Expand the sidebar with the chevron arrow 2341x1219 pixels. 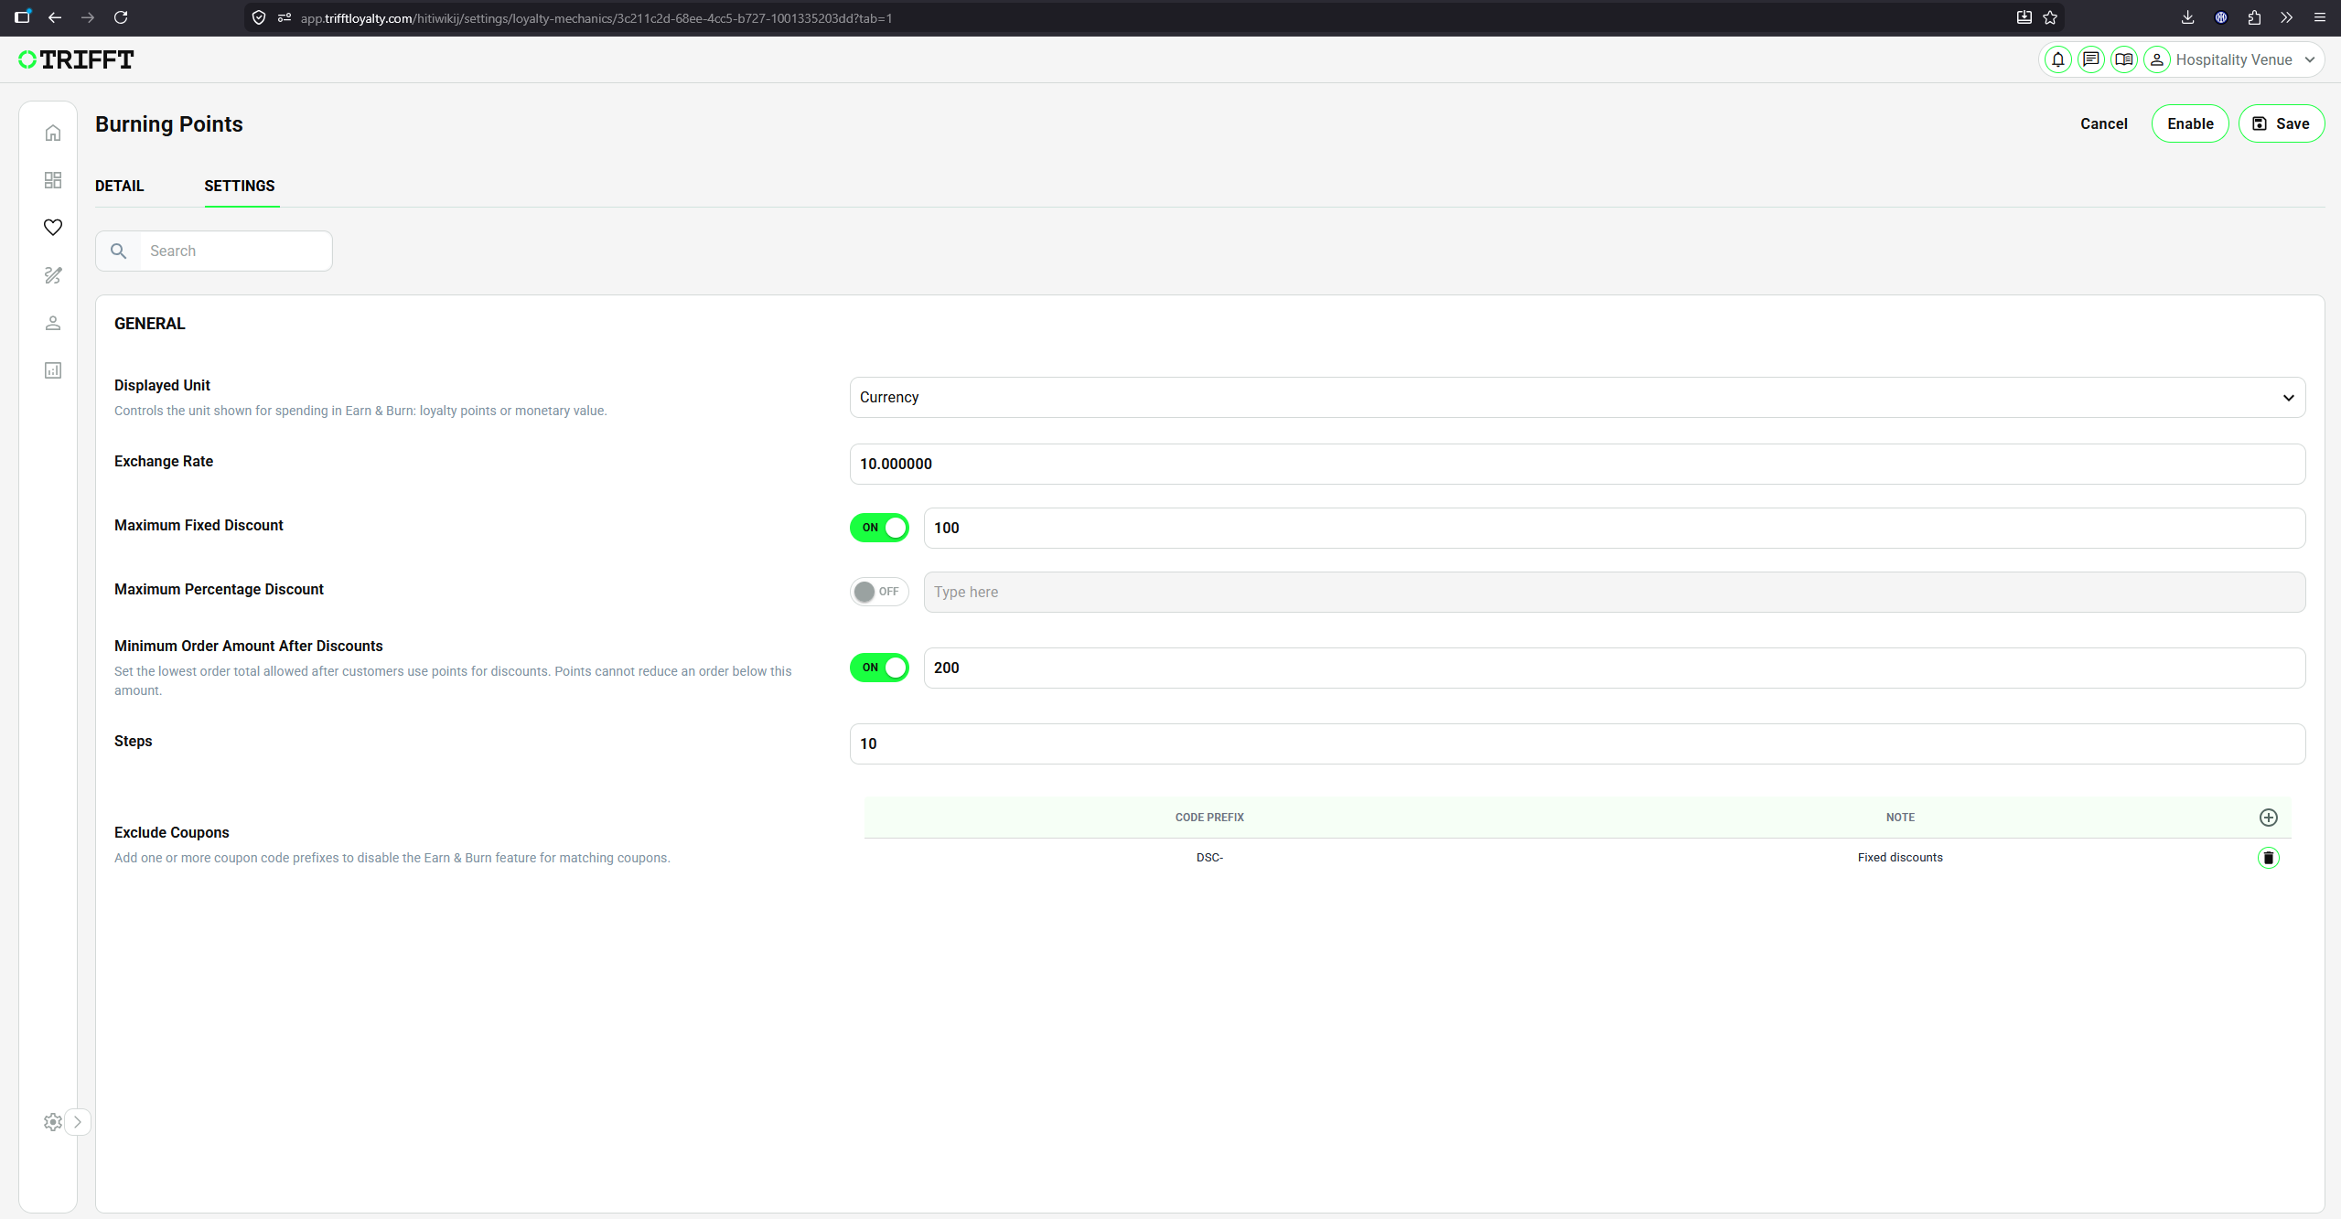tap(78, 1122)
